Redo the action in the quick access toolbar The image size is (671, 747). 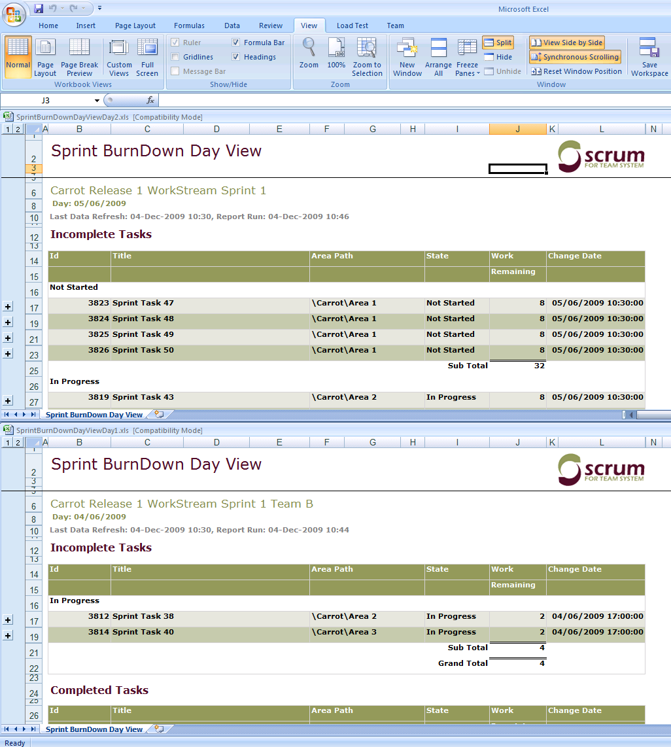pyautogui.click(x=73, y=8)
